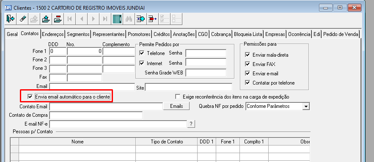Screen dimensions: 374x162
Task: Click the unselect all boxes icon
Action: (176, 19)
